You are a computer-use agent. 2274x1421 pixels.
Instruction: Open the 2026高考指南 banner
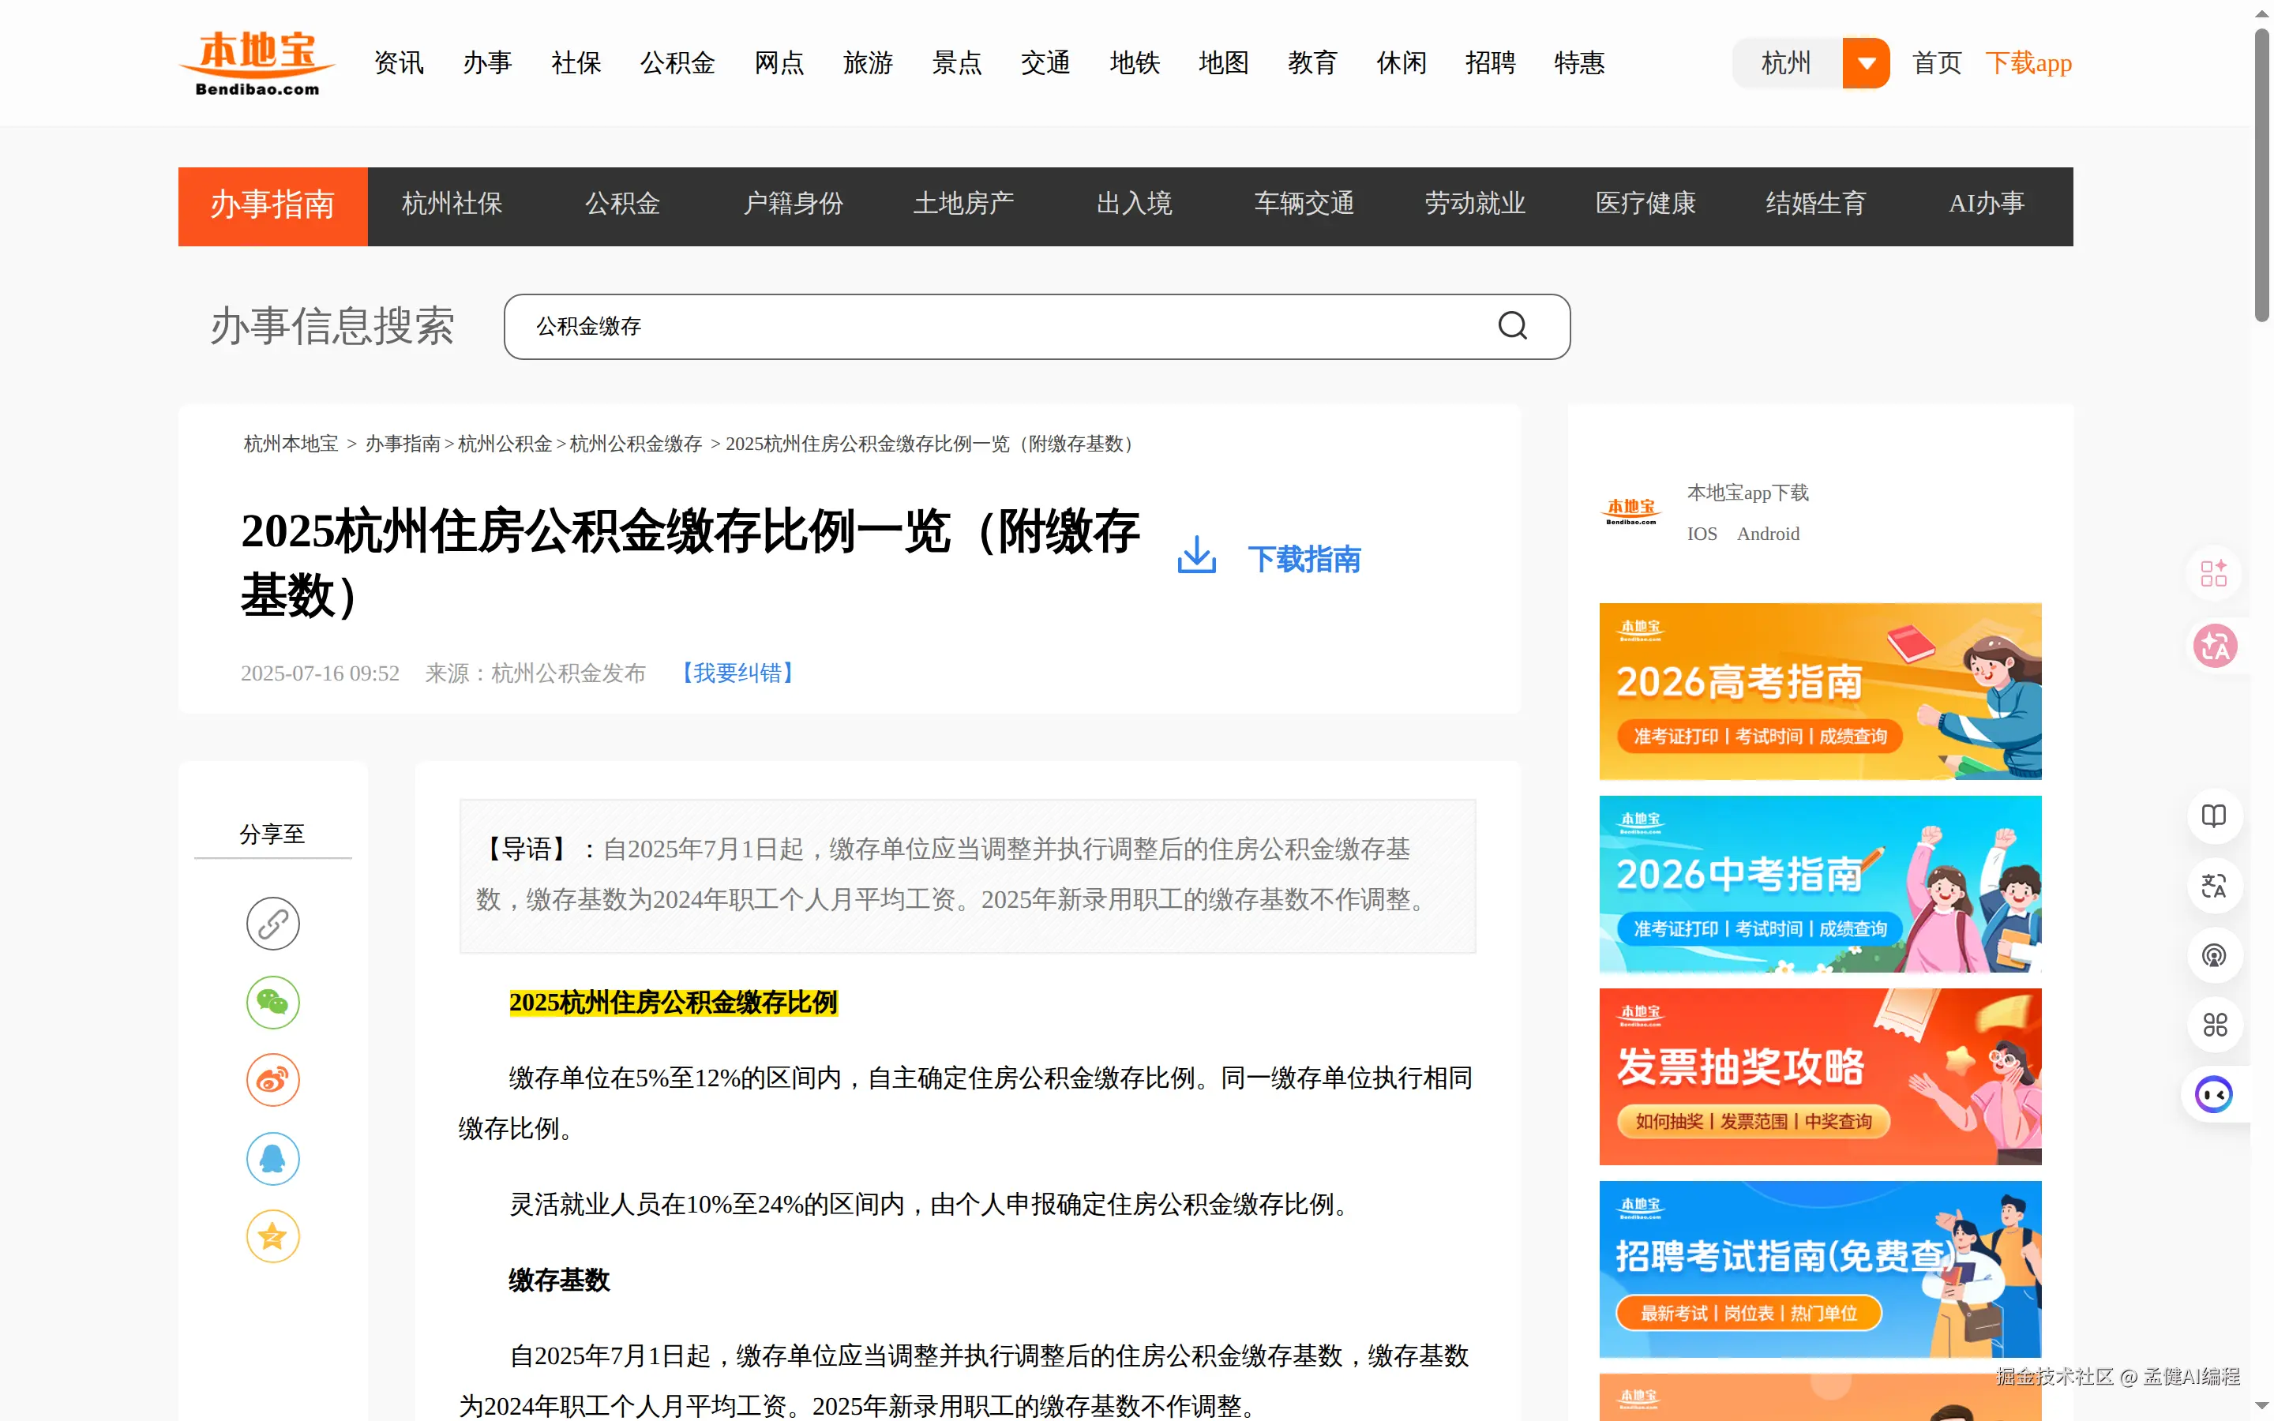click(x=1820, y=691)
